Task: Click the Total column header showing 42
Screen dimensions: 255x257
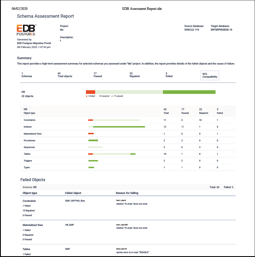Action: tap(166, 111)
